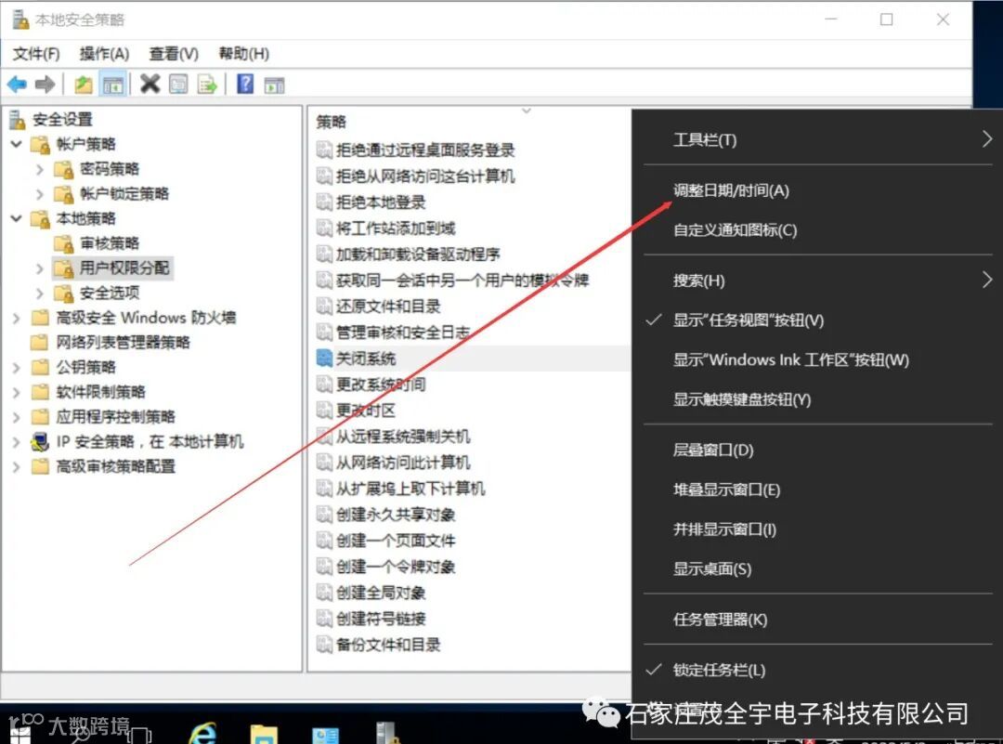Expand the 应用程序控制策略 node arrow
Image resolution: width=1003 pixels, height=744 pixels.
pos(17,418)
